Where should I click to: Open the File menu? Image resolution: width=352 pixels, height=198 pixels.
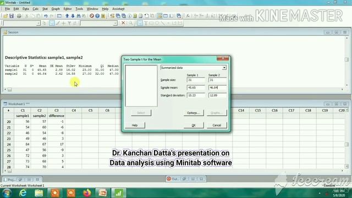7,9
